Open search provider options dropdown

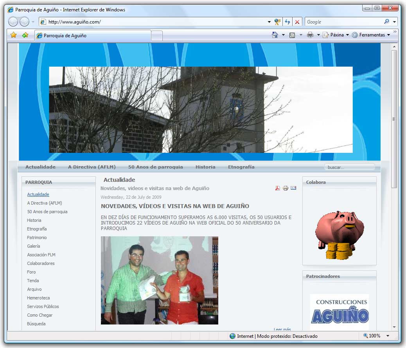click(x=394, y=22)
